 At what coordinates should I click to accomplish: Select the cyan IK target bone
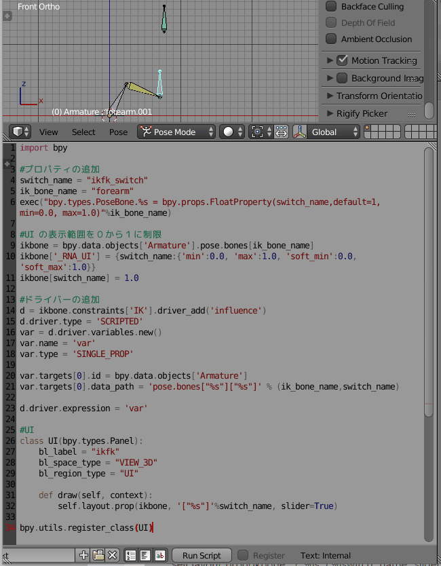pos(160,83)
